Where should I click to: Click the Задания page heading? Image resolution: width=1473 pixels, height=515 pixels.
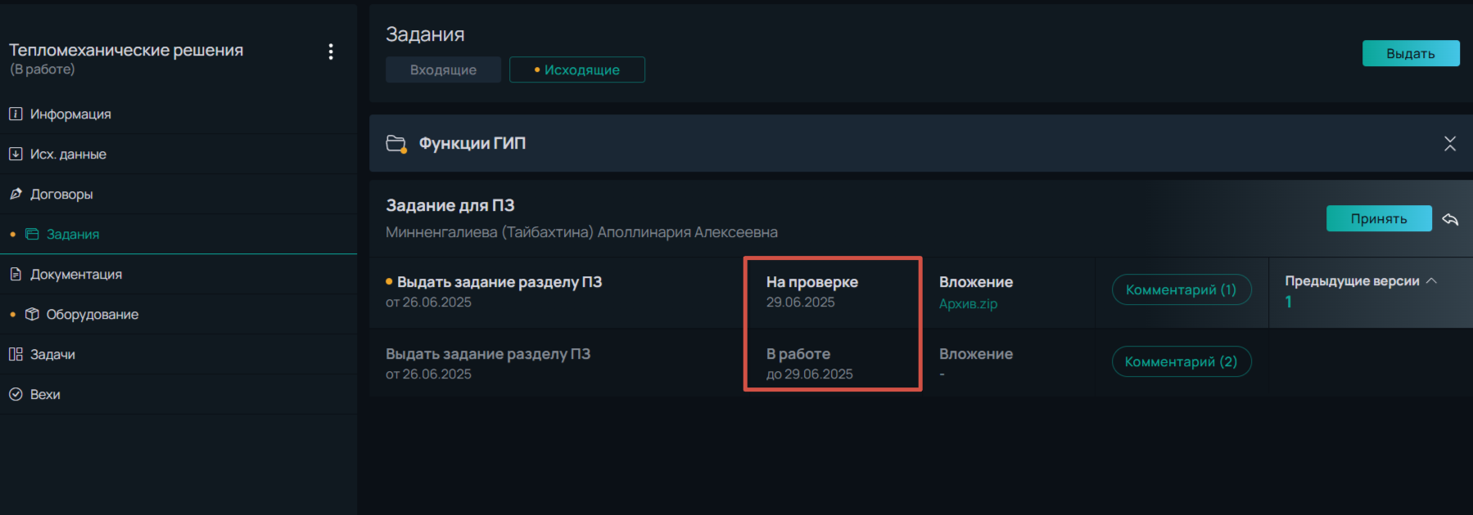425,34
